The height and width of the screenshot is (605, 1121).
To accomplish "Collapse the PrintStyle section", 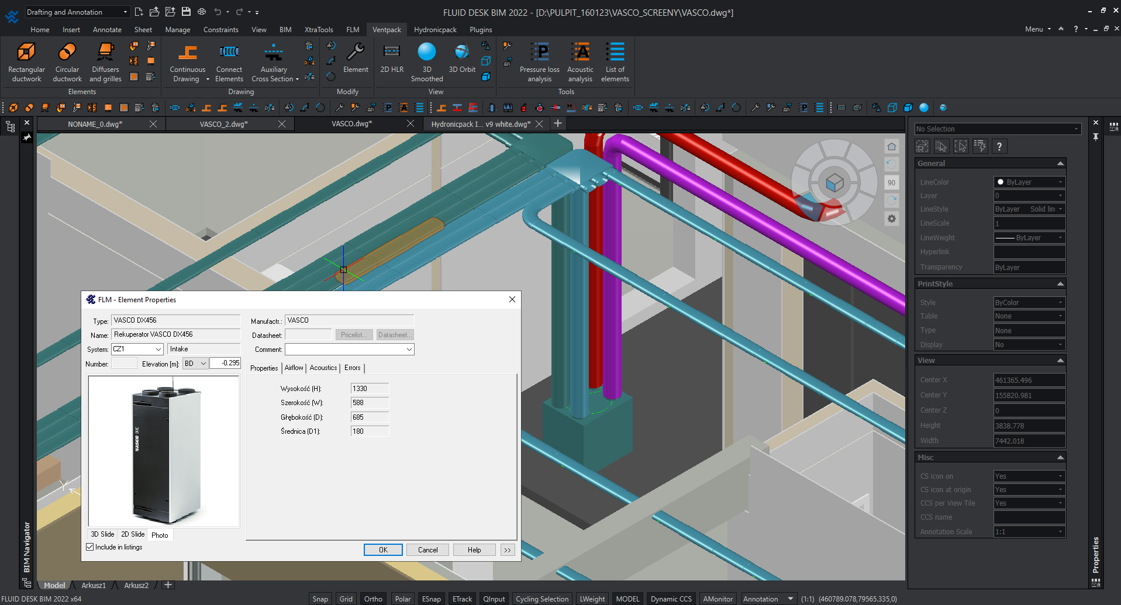I will 1060,284.
